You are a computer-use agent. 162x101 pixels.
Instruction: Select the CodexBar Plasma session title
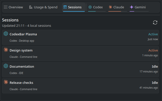point(23,34)
